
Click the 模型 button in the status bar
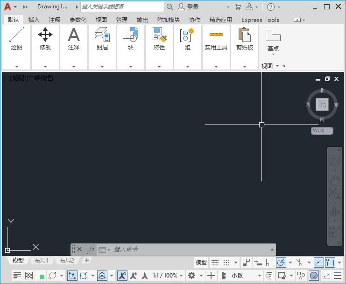(201, 263)
